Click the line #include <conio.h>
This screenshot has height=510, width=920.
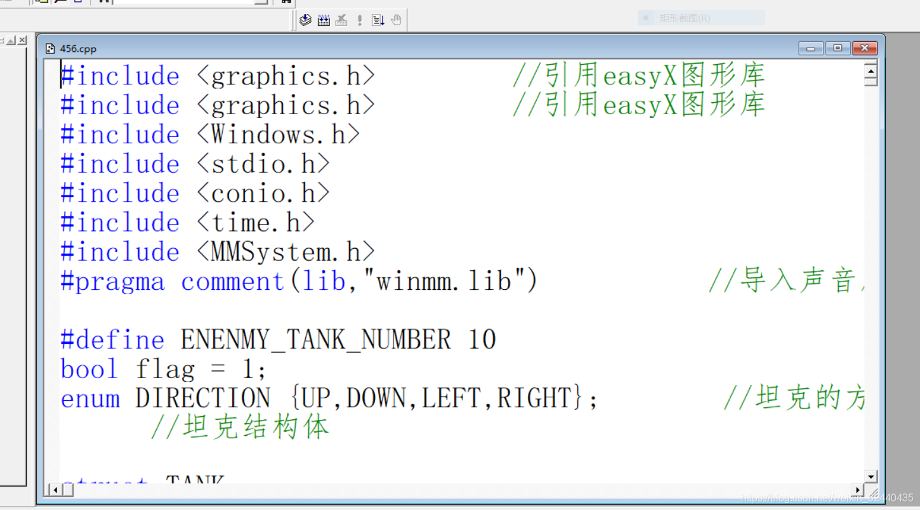(x=195, y=193)
